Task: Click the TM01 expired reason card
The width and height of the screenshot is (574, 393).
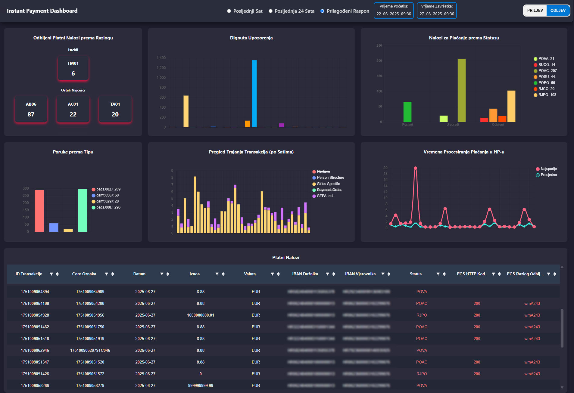Action: (73, 68)
